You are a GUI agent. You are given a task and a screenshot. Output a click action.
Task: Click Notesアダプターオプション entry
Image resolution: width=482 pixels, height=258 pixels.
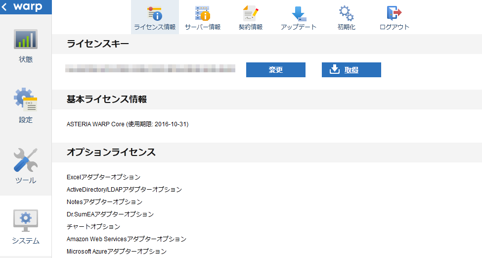(x=104, y=202)
